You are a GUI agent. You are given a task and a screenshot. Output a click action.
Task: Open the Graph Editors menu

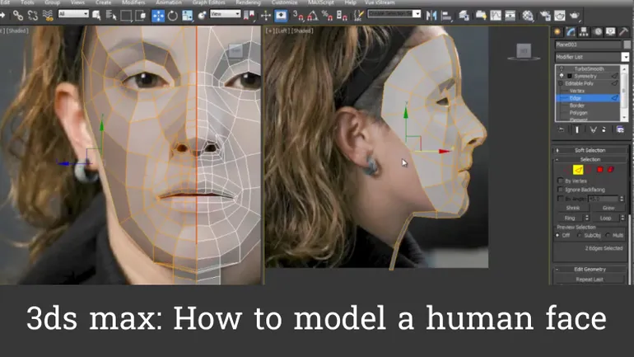[x=208, y=2]
